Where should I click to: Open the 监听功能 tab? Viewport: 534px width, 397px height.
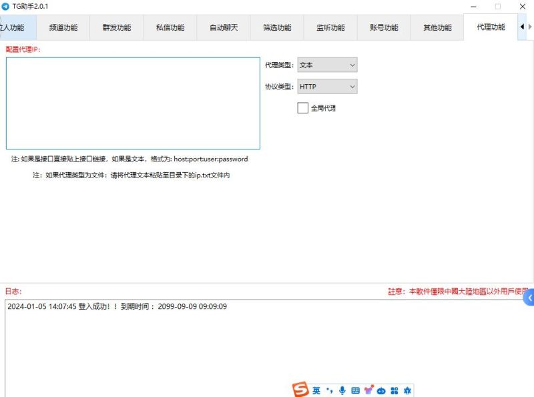tap(330, 28)
